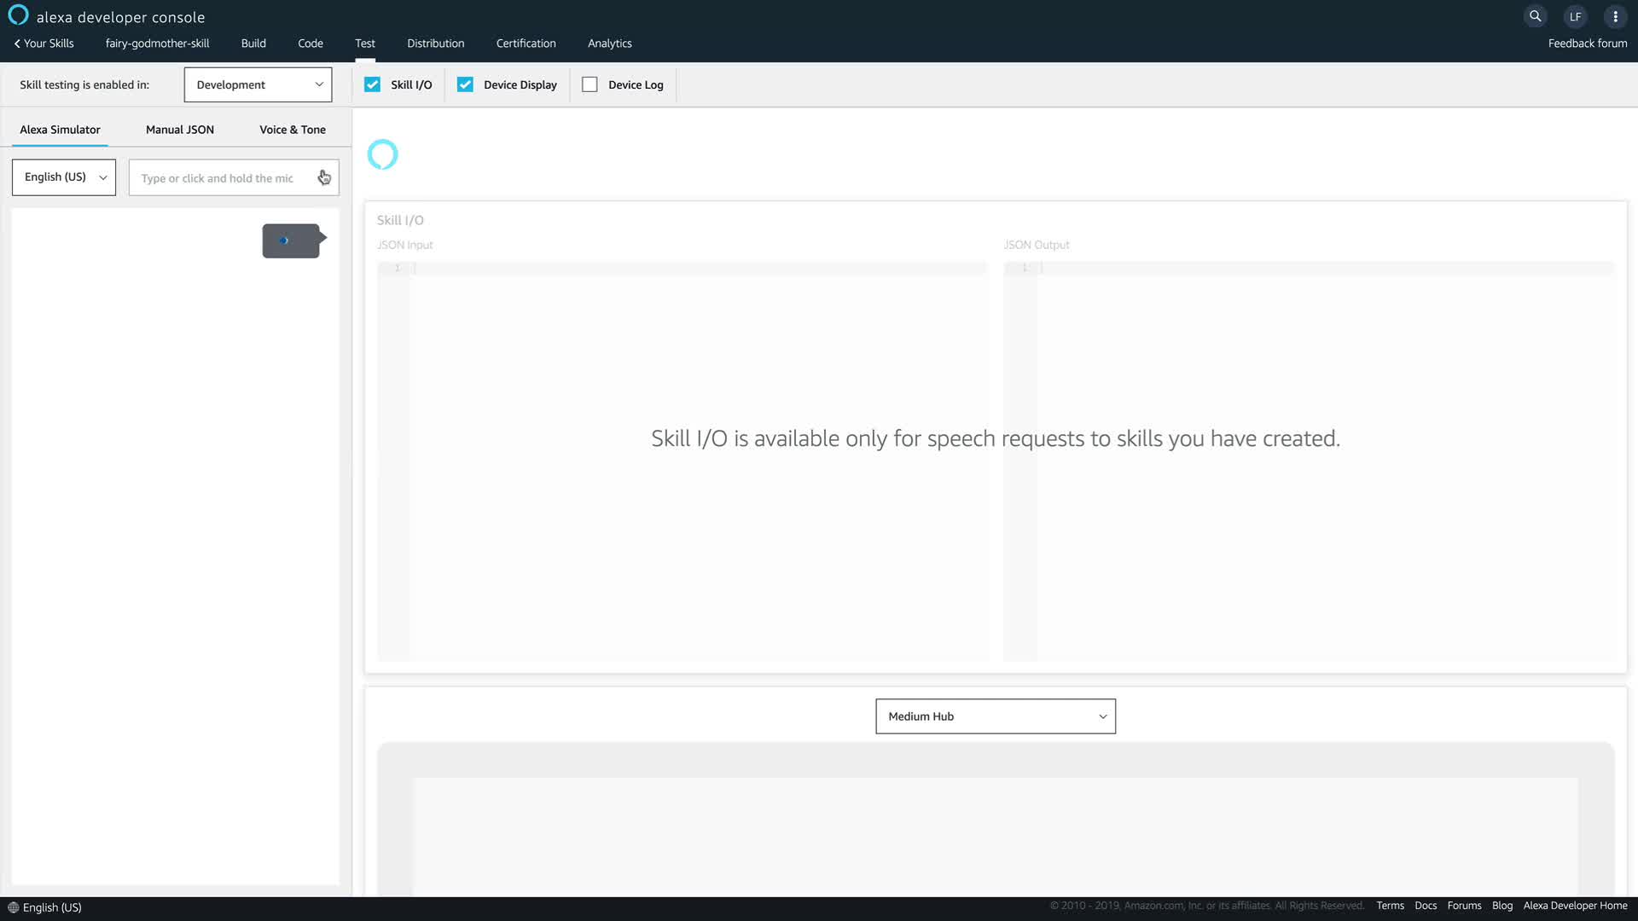Switch to the Manual JSON tab
Viewport: 1638px width, 921px height.
point(179,130)
